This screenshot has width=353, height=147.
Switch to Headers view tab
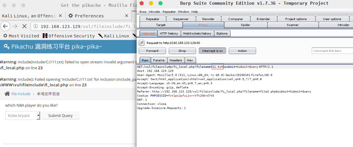(175, 60)
